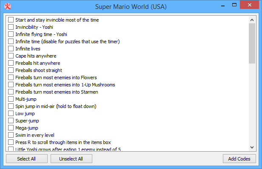This screenshot has height=169, width=262.
Task: Maximize the Super Mario World window
Action: click(x=234, y=5)
